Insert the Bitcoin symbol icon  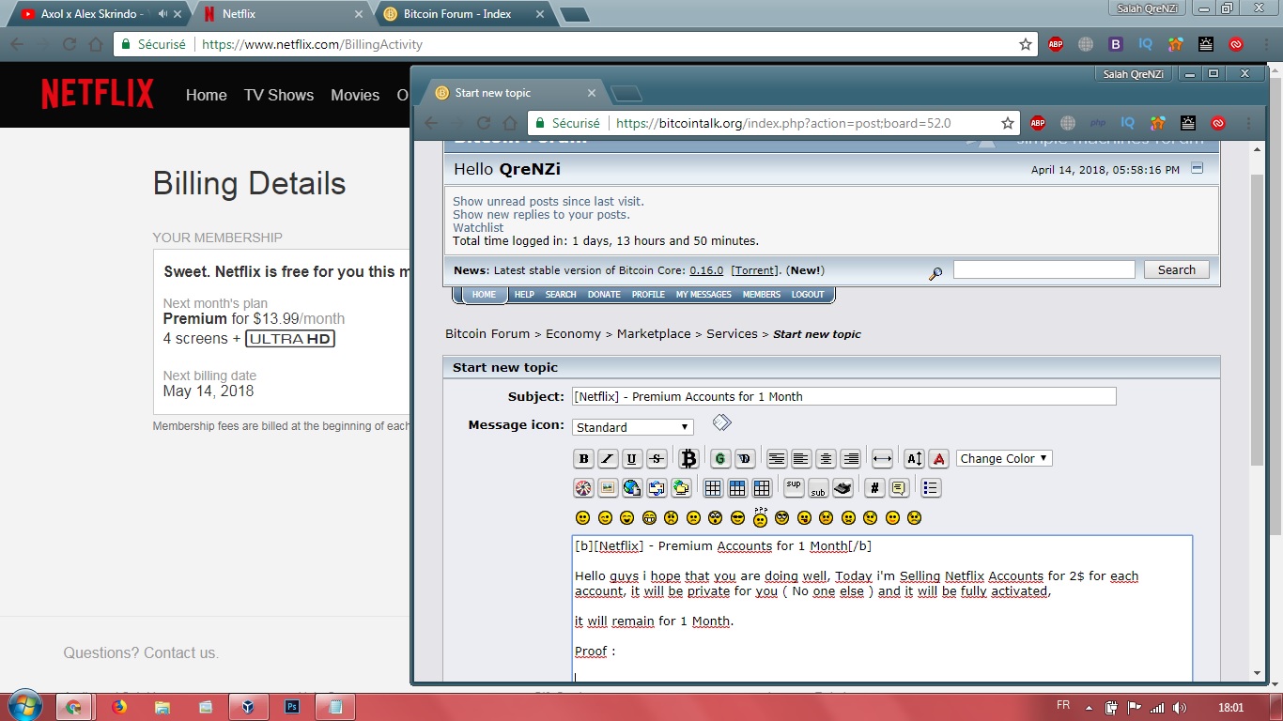[x=688, y=459]
